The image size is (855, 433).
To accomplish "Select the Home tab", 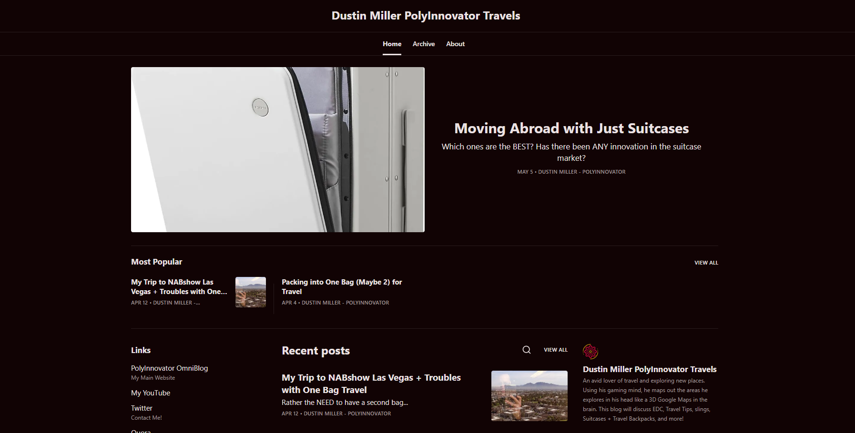I will 392,44.
